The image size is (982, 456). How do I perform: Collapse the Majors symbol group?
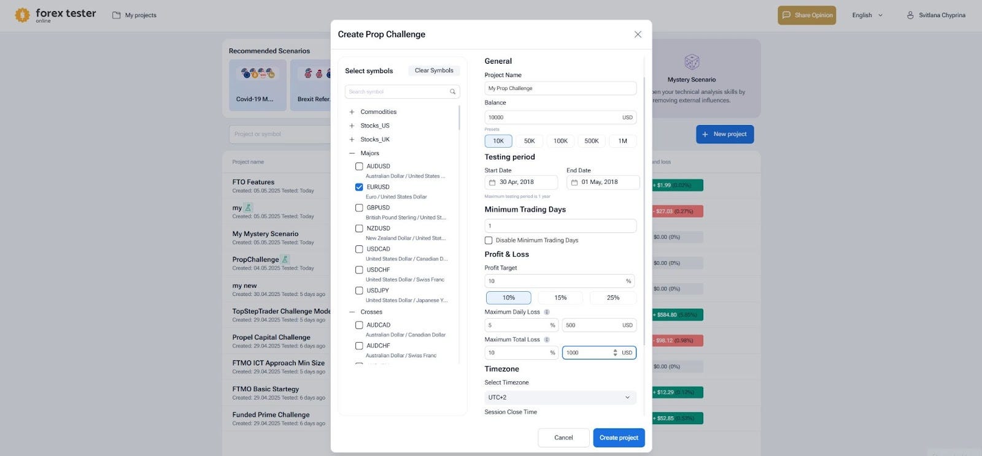pyautogui.click(x=352, y=153)
